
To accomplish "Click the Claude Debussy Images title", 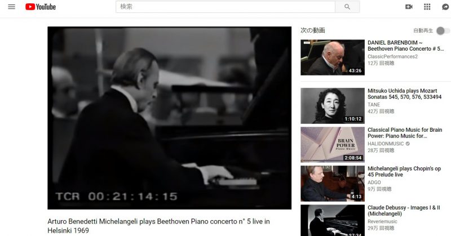I will [x=404, y=211].
